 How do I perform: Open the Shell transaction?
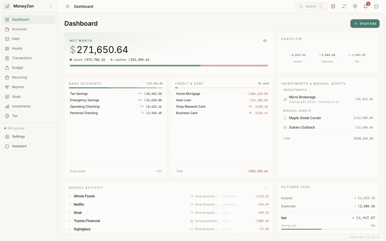[x=169, y=213]
